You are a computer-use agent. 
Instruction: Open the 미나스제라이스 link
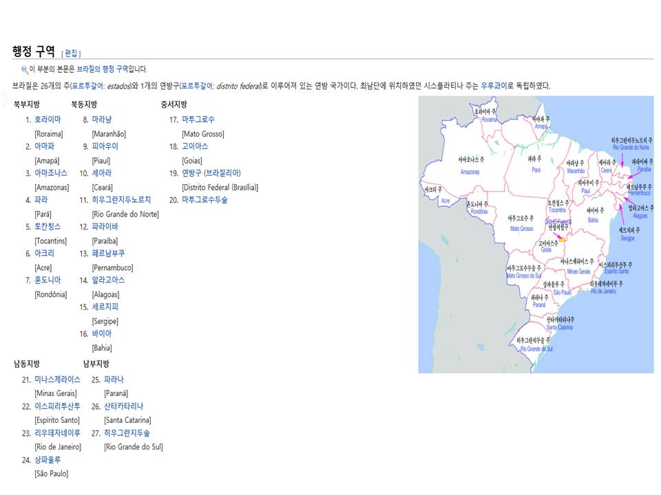(x=57, y=379)
